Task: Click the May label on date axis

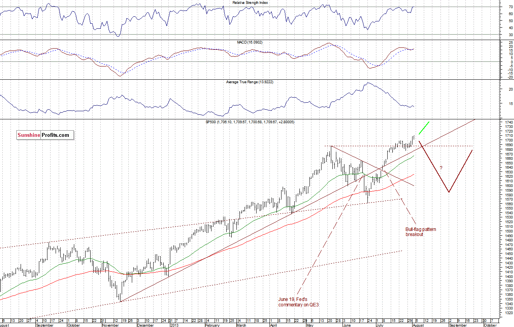Action: tap(310, 325)
